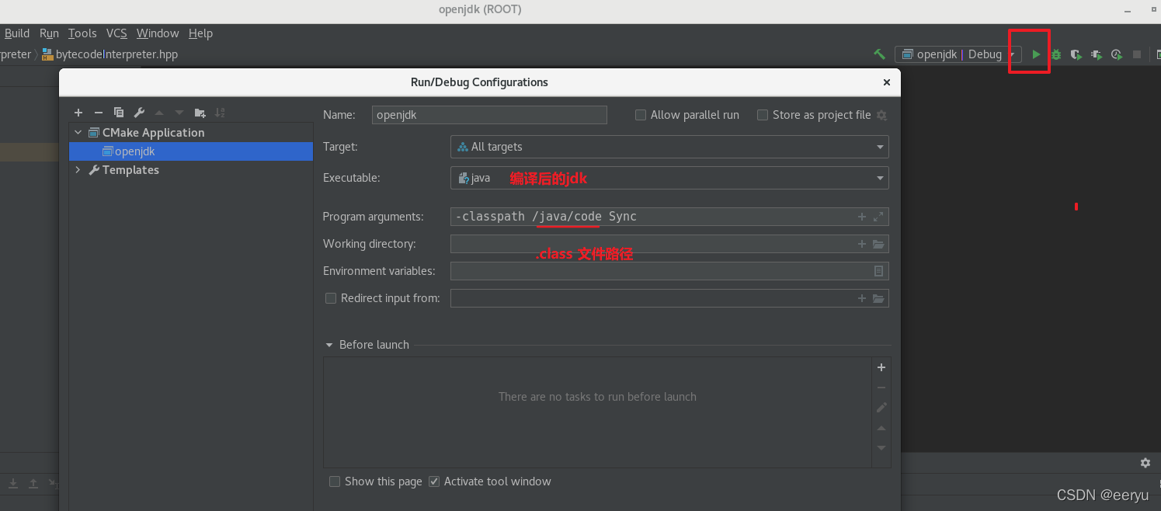
Task: Edit Before launch task pencil icon
Action: click(881, 407)
